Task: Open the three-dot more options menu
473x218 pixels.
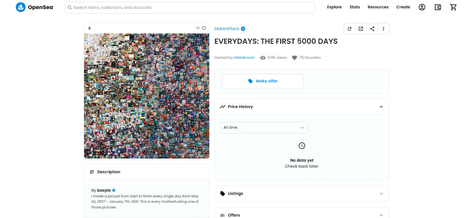Action: coord(383,29)
